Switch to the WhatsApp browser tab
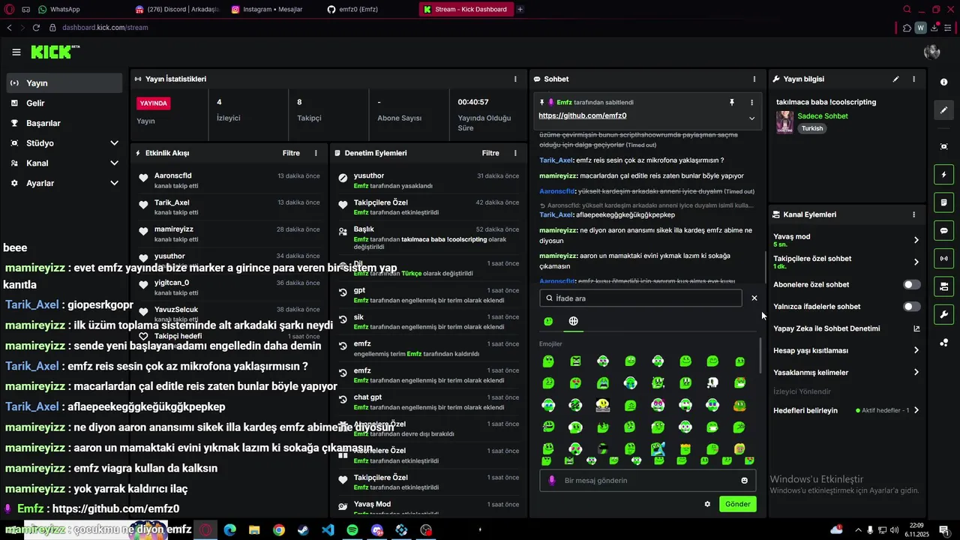This screenshot has height=540, width=960. pos(81,9)
